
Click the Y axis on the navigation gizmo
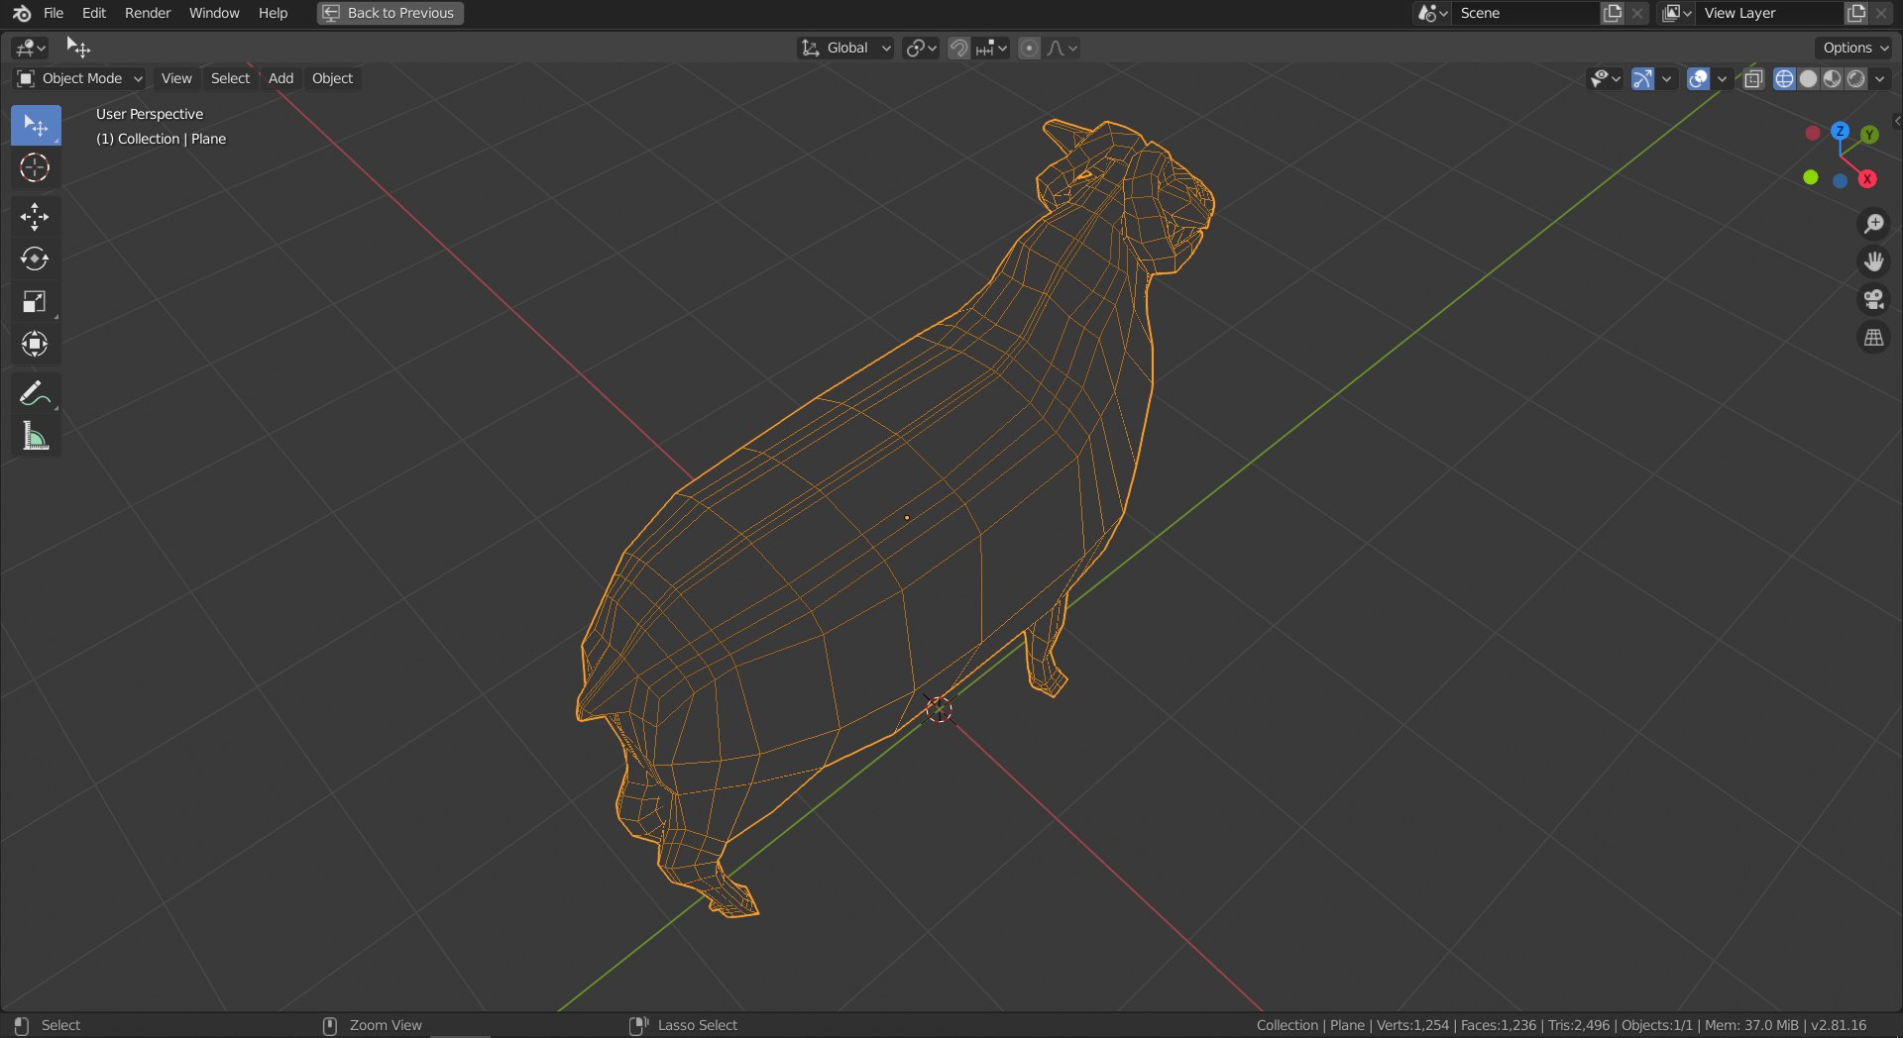pyautogui.click(x=1869, y=135)
